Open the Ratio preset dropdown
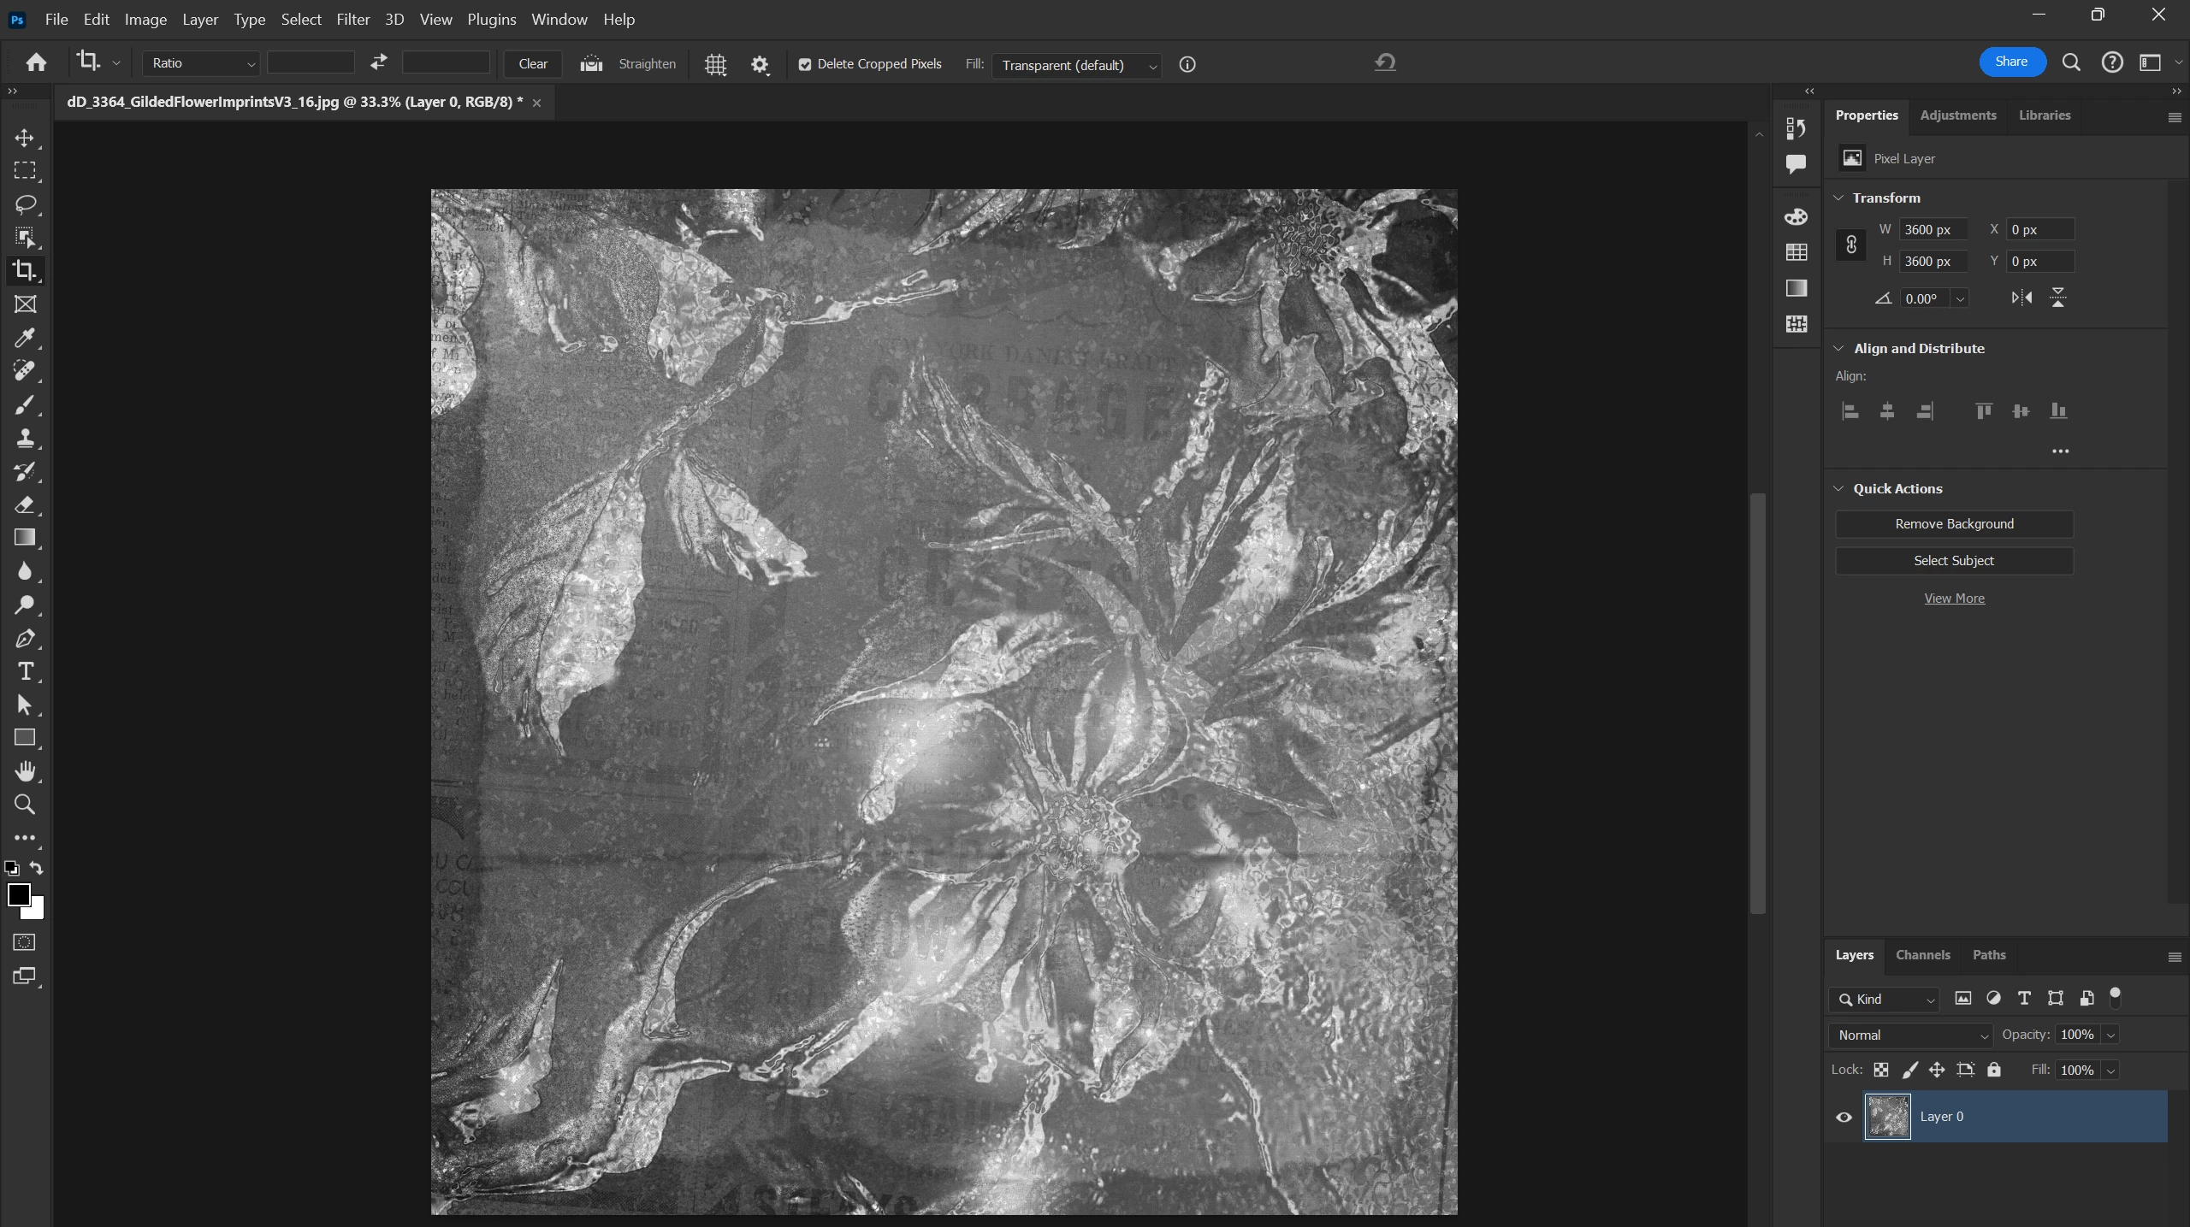 [x=201, y=63]
